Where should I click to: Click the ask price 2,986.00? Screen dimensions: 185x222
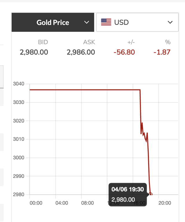coord(81,52)
